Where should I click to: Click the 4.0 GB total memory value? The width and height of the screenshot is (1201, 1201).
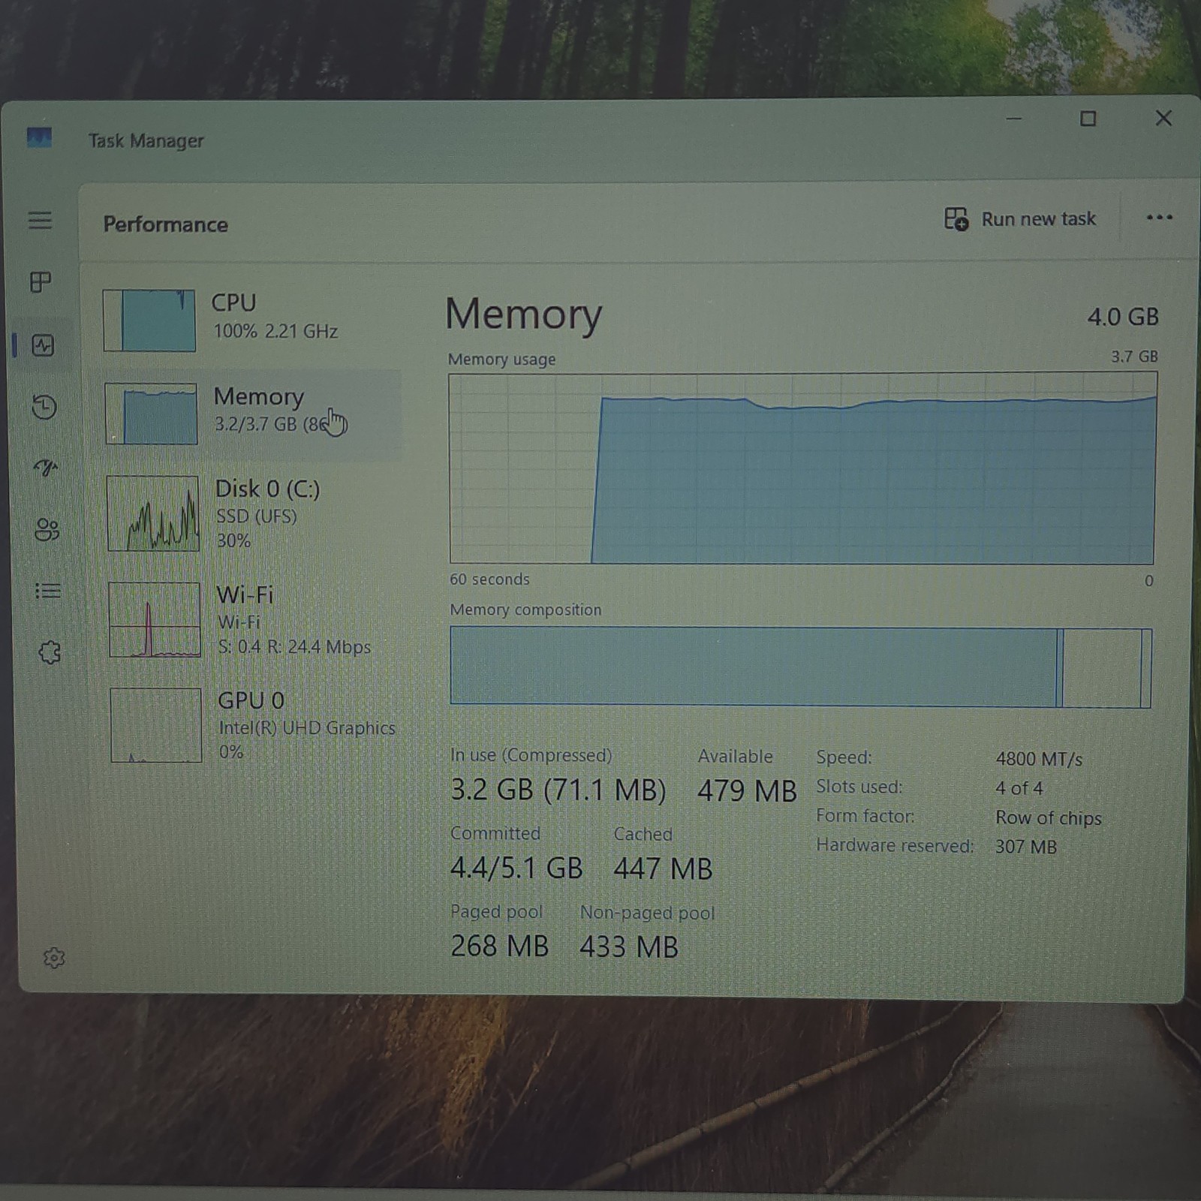tap(1123, 317)
